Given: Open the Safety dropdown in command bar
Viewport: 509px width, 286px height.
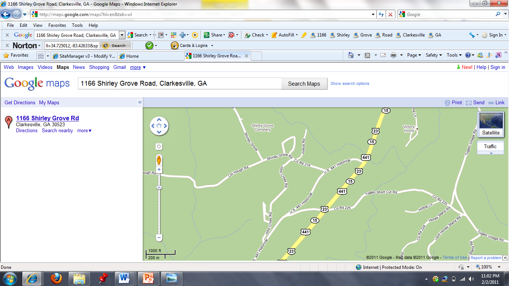Looking at the screenshot, I should tap(434, 55).
